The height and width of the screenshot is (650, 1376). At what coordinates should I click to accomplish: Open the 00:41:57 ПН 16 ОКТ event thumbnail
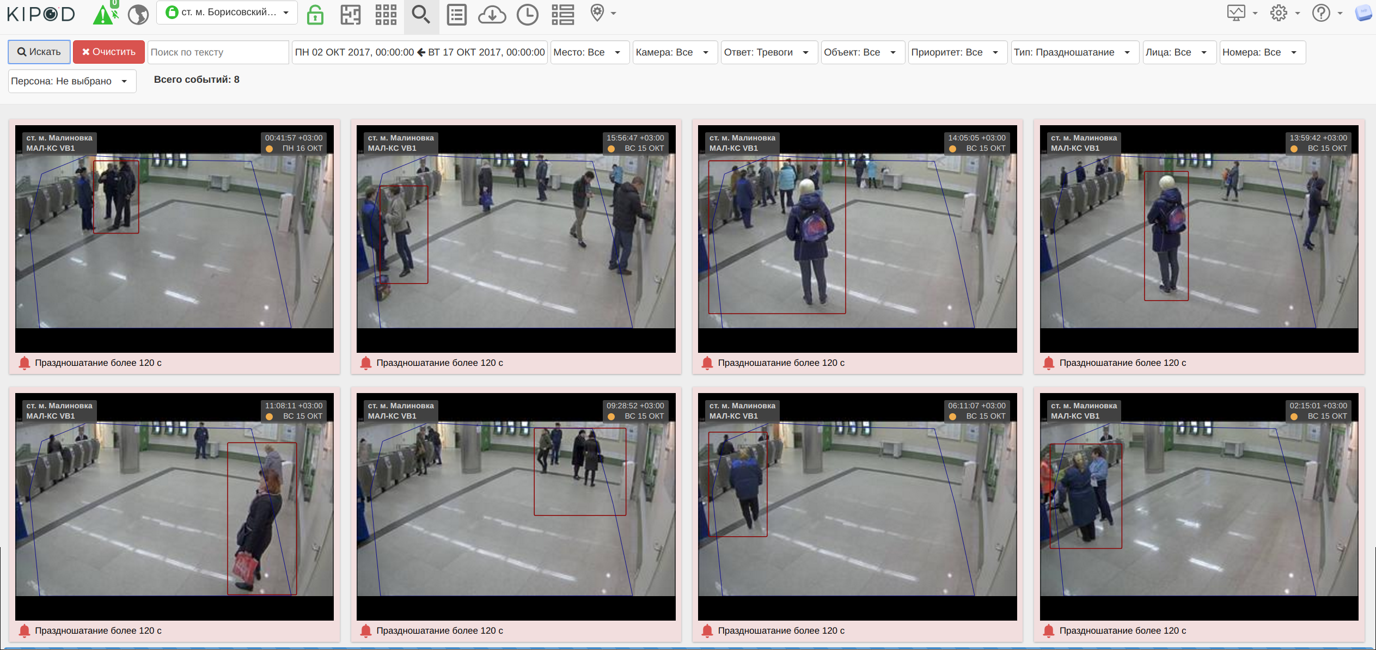(174, 239)
